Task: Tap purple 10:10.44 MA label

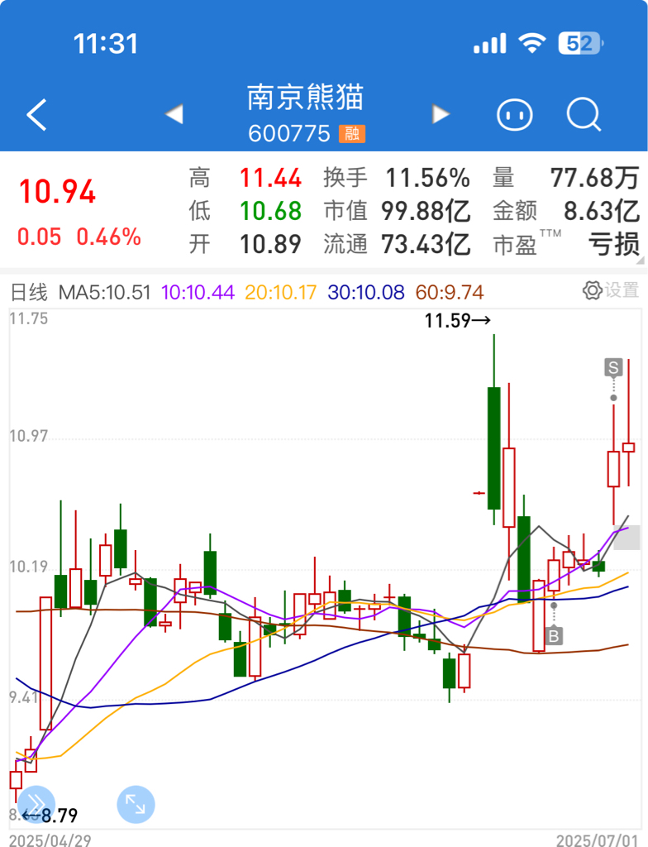Action: [x=198, y=292]
